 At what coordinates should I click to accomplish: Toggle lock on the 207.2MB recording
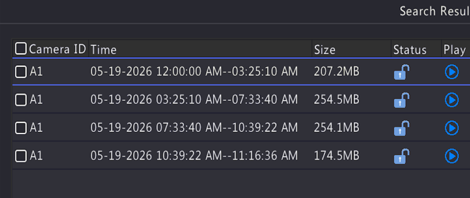click(x=402, y=72)
